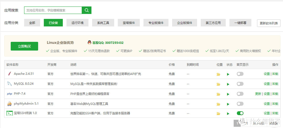The width and height of the screenshot is (283, 128).
Task: Click the Apache 2.4.51 green status play icon
Action: point(228,74)
